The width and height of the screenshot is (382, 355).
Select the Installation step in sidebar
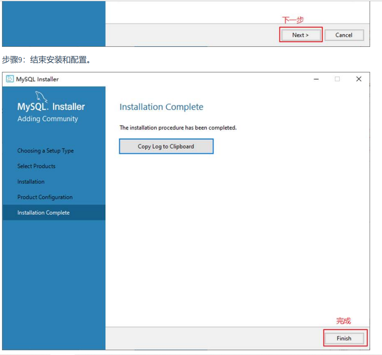point(31,182)
